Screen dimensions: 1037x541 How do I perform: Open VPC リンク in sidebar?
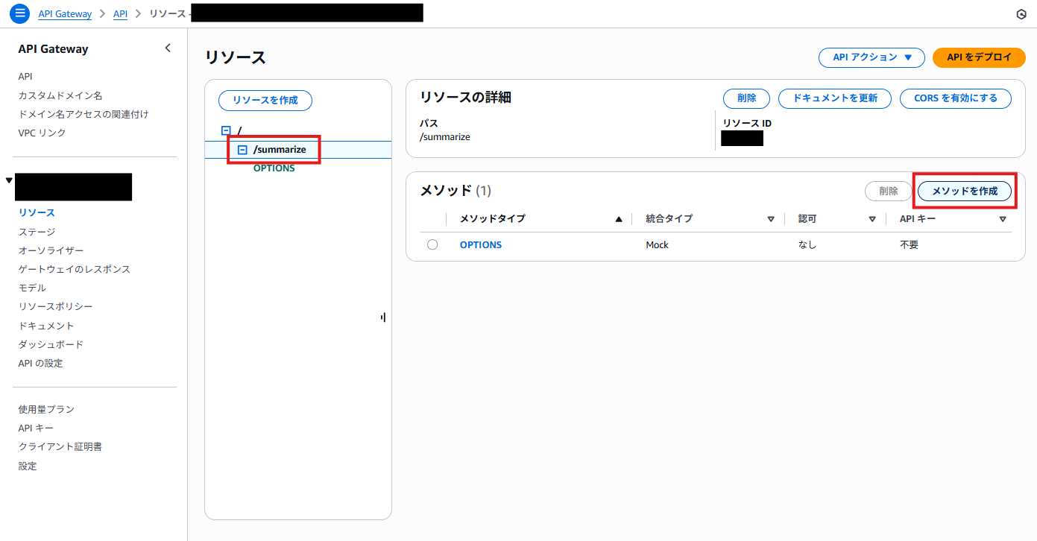(x=42, y=133)
